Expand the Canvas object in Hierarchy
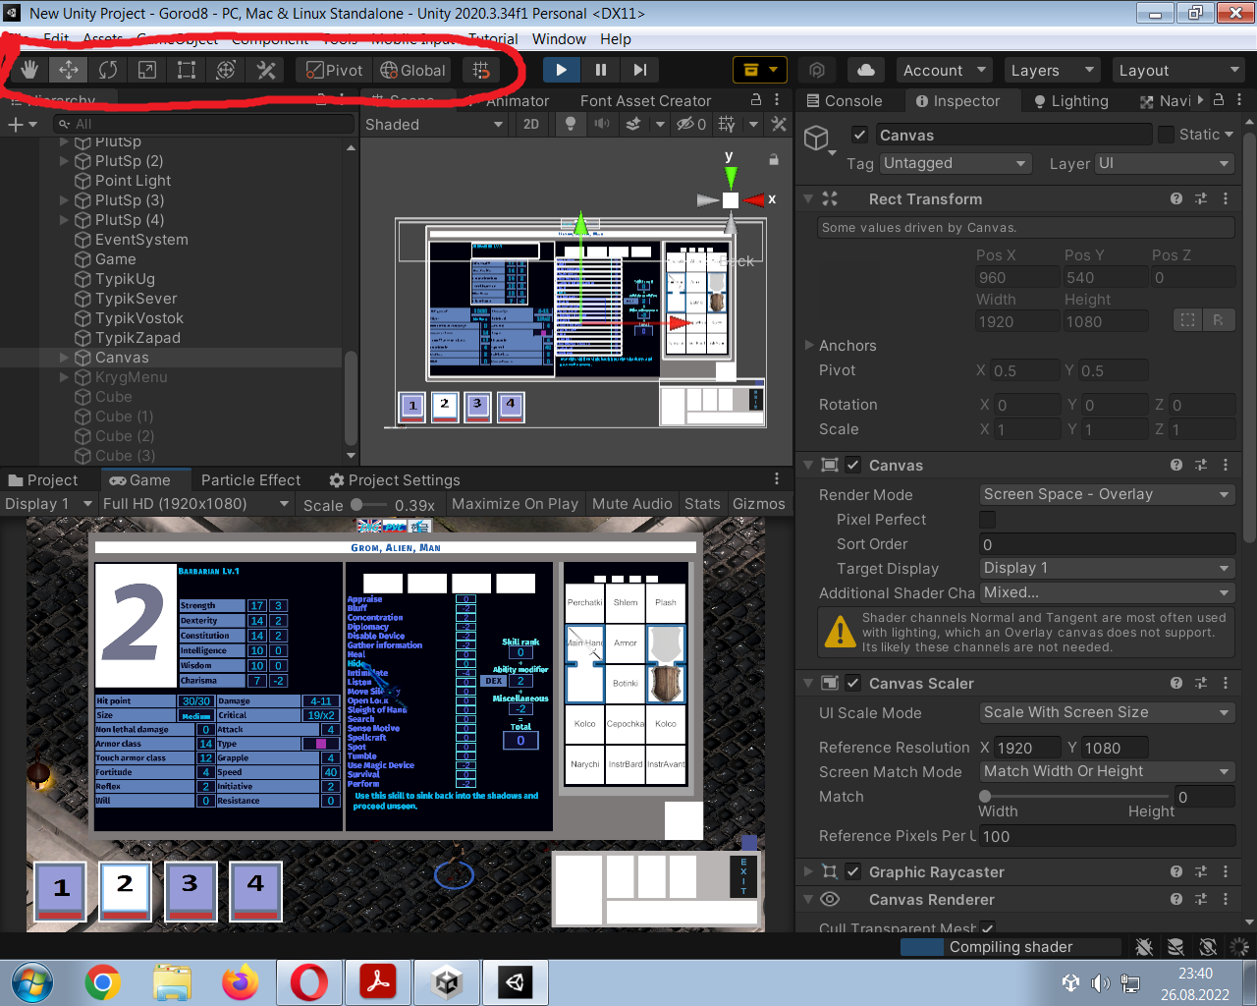 pos(65,358)
